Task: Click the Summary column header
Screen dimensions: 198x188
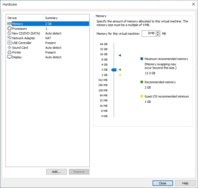Action: point(66,18)
